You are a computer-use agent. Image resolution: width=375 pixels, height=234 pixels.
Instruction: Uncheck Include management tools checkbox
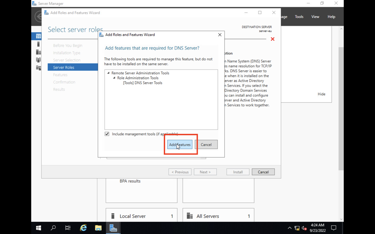coord(107,134)
